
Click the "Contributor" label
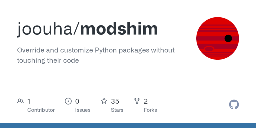tap(41, 110)
